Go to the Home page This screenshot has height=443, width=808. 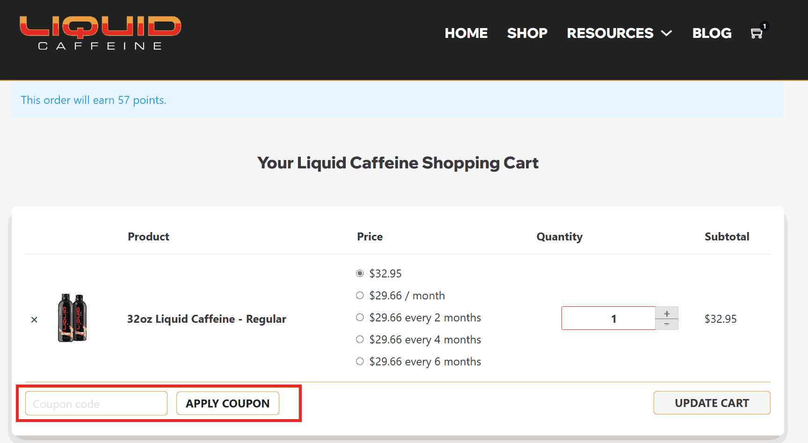point(466,33)
